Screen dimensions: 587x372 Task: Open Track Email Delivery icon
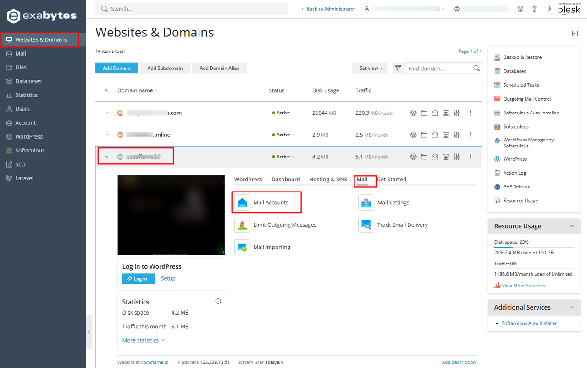coord(366,225)
